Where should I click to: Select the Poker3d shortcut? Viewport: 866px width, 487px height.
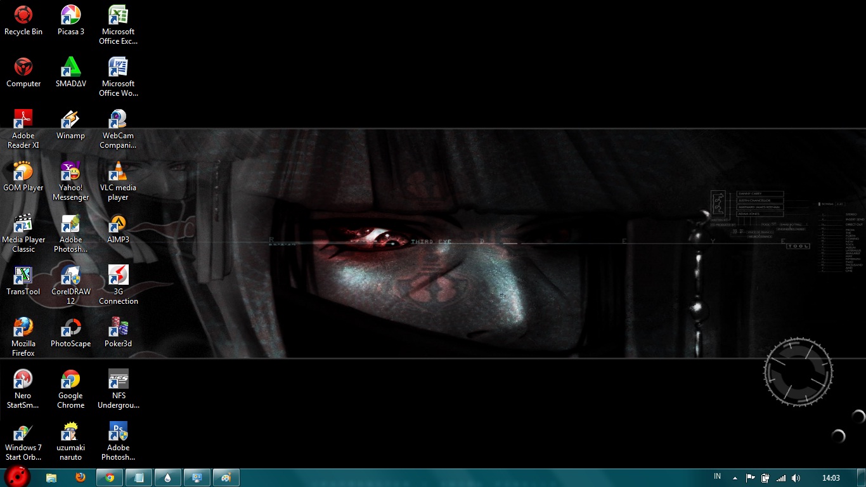pyautogui.click(x=118, y=333)
